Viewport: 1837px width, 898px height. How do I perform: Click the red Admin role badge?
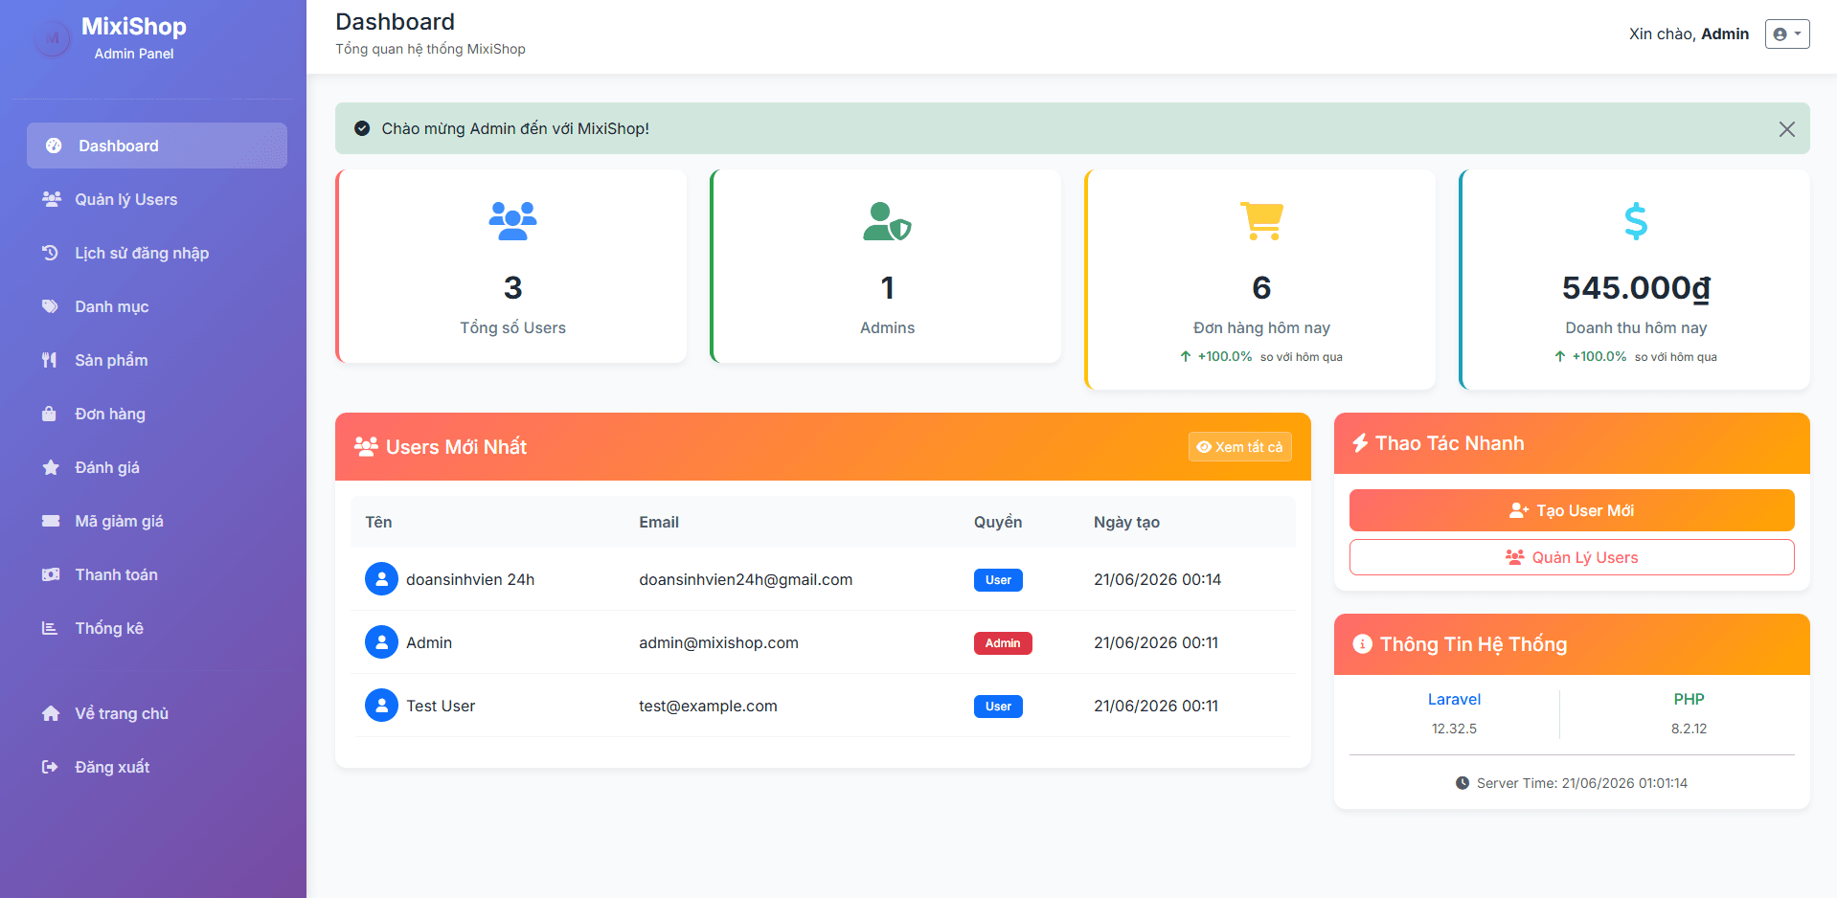click(1003, 643)
